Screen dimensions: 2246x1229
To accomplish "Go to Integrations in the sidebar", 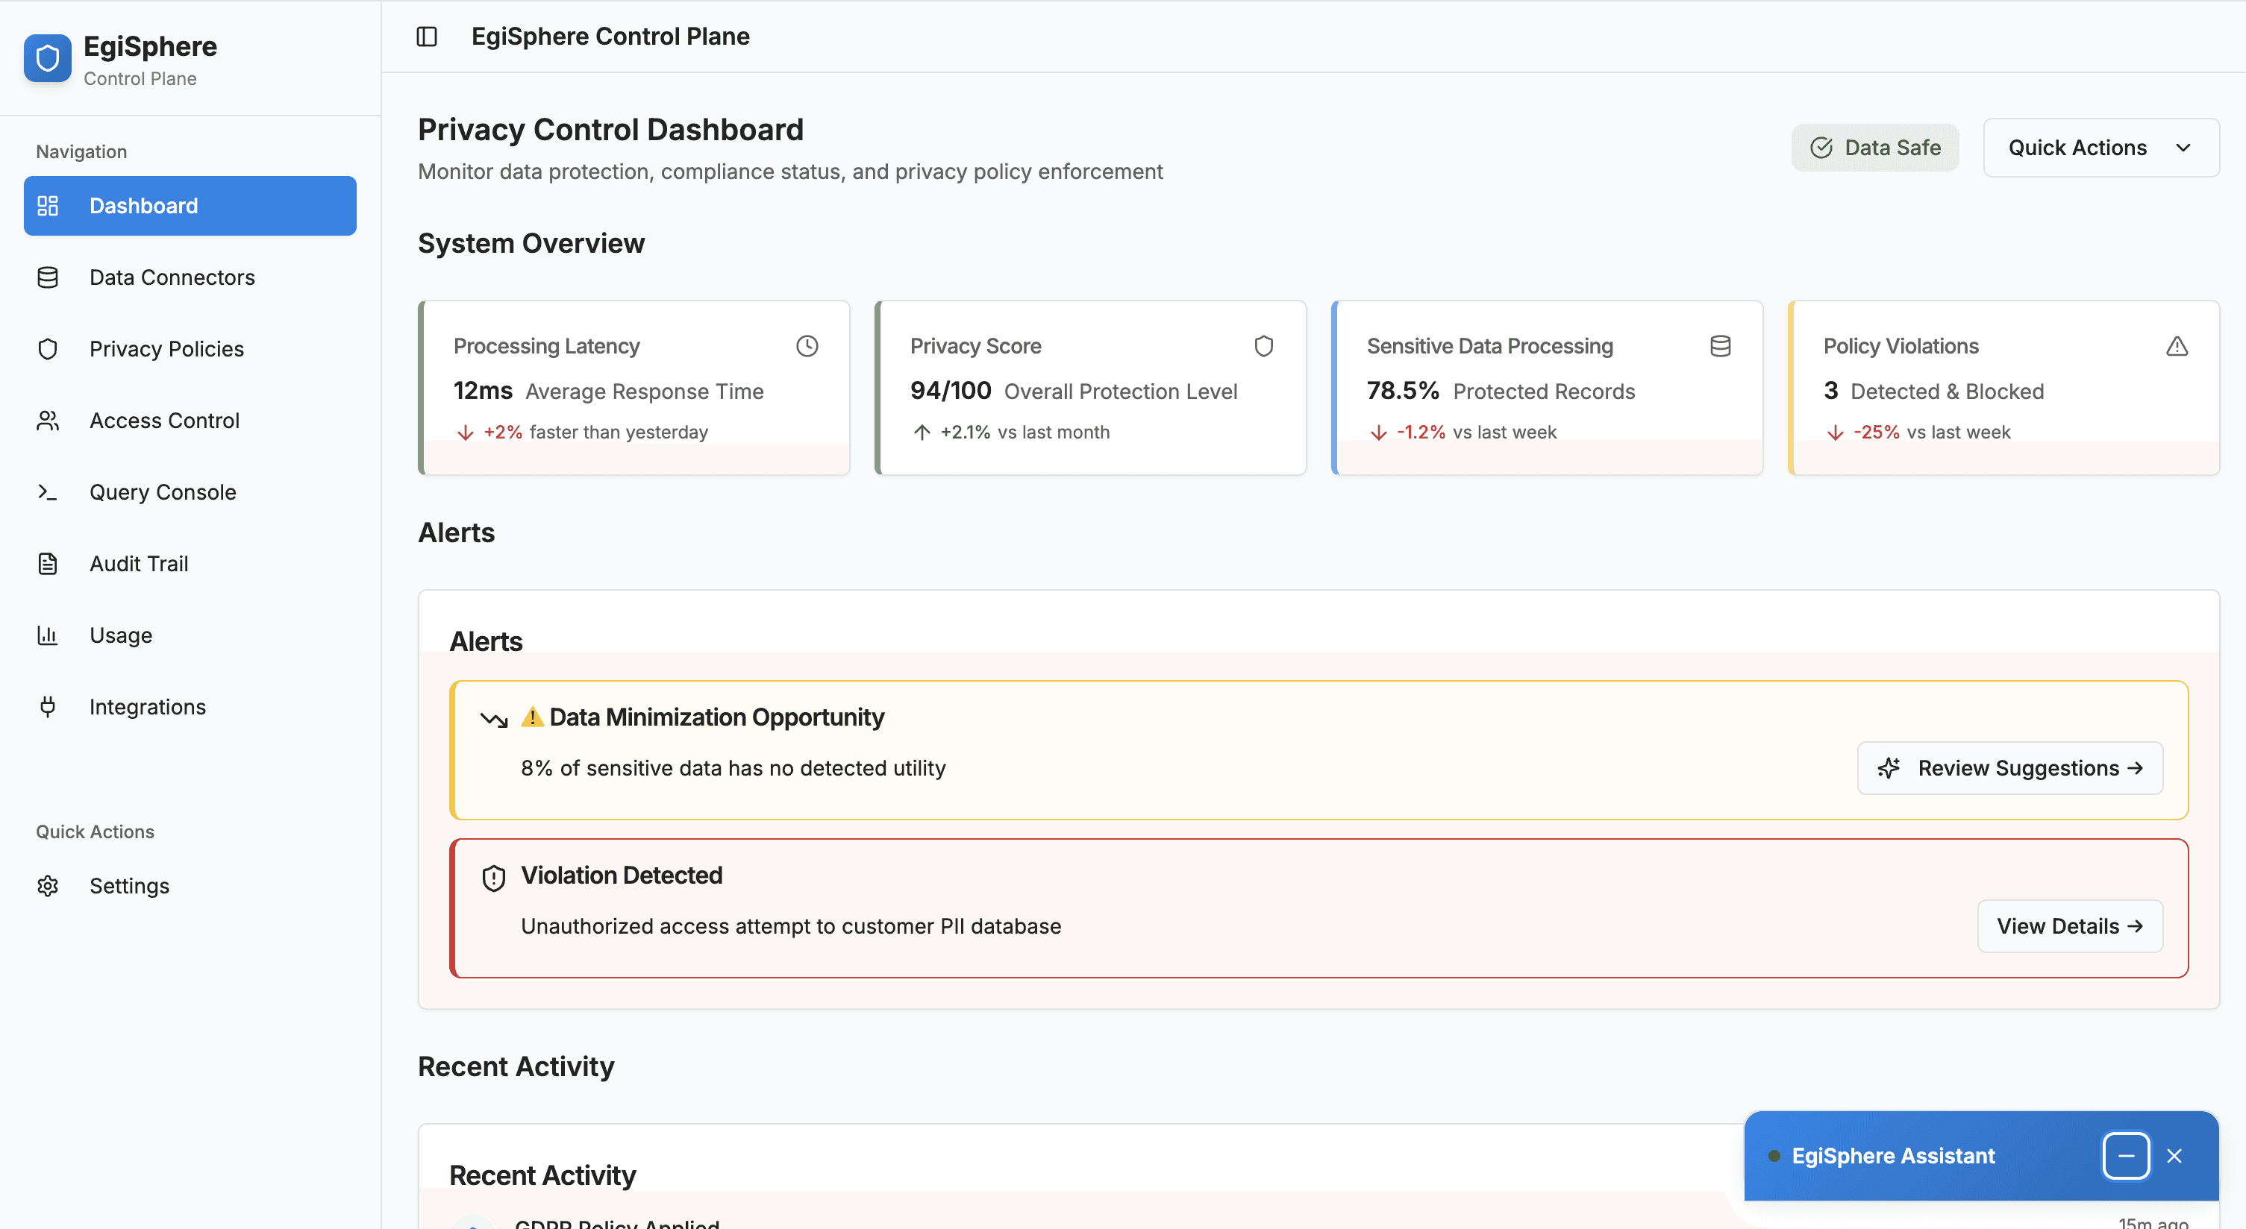I will (190, 707).
